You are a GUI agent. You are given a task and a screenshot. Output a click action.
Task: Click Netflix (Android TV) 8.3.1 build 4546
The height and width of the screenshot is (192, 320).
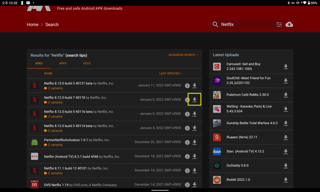coord(71,156)
